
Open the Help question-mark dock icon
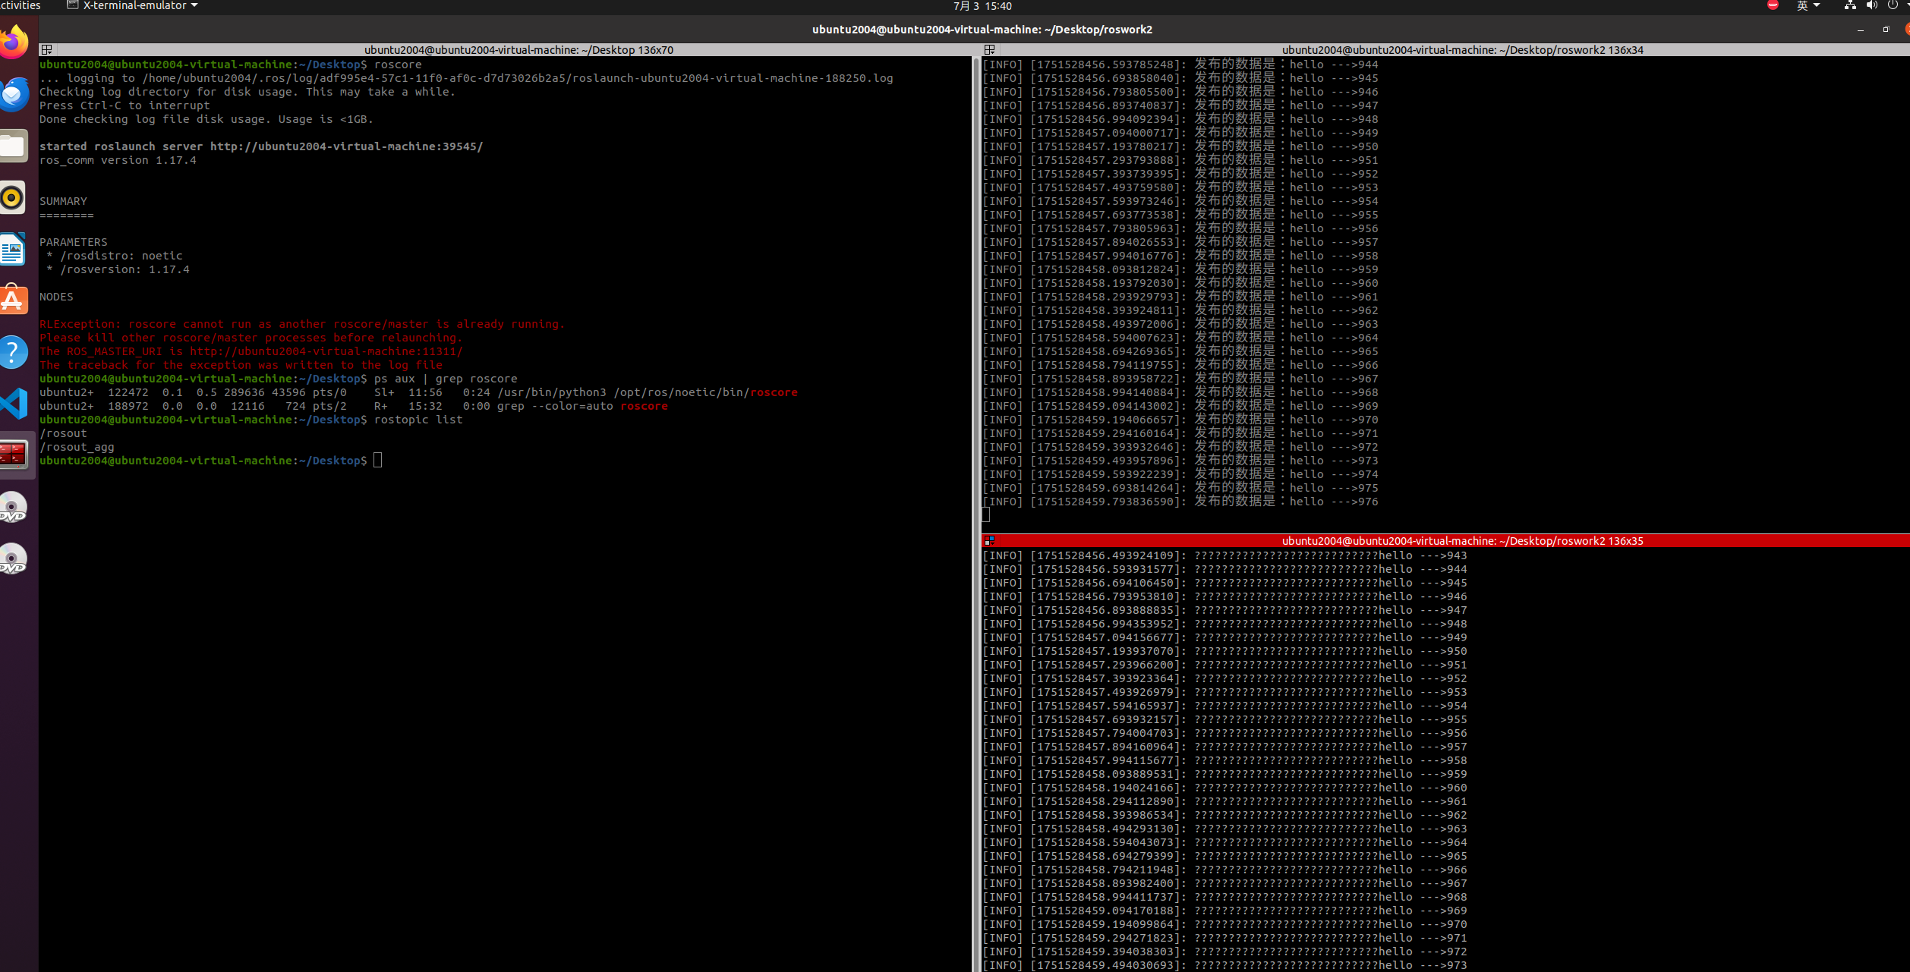tap(14, 352)
